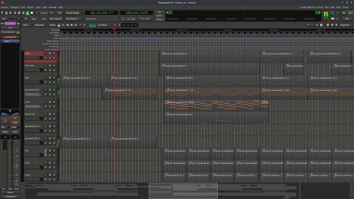Click the Stop transport button
Screen dimensions: 354x199
tap(32, 13)
